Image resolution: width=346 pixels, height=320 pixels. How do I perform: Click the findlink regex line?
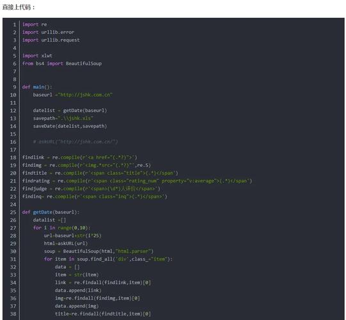tap(79, 157)
